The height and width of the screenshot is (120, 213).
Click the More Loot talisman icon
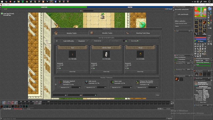point(112,82)
